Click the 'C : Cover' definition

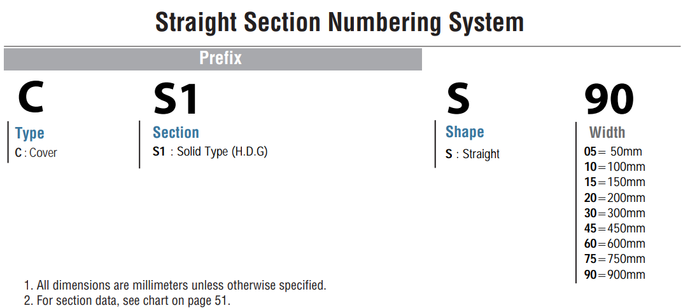(x=36, y=153)
